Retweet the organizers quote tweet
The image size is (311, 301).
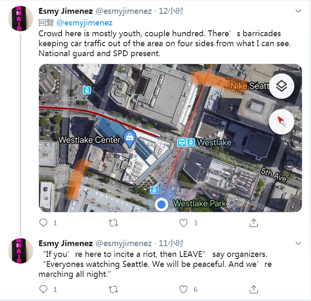pos(113,289)
